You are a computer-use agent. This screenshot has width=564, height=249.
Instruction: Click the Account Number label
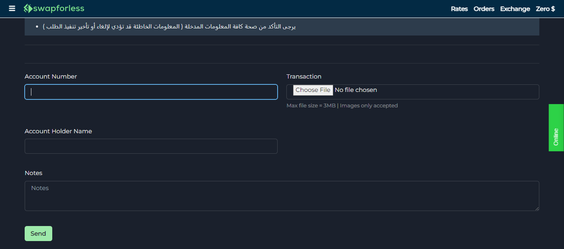tap(51, 76)
